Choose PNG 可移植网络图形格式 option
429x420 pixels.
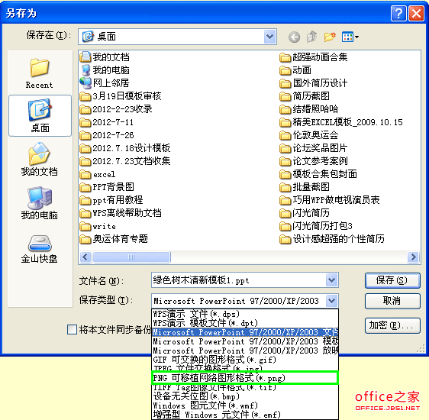[245, 378]
